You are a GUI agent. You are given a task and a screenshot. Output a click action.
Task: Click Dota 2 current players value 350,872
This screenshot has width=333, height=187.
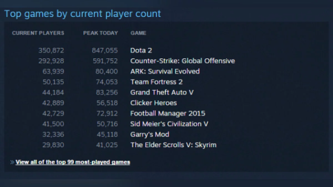(x=51, y=50)
